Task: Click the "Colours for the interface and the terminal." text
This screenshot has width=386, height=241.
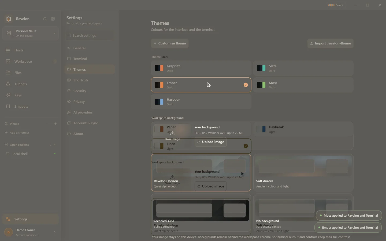Action: (x=183, y=30)
